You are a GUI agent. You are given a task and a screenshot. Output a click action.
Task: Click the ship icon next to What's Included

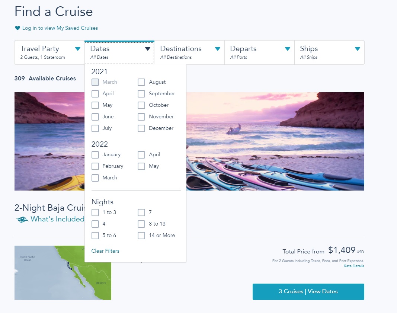pos(22,220)
